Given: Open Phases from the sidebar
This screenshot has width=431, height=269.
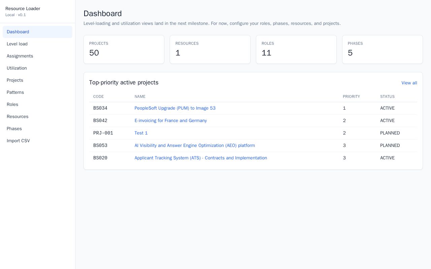Looking at the screenshot, I should coord(37,129).
